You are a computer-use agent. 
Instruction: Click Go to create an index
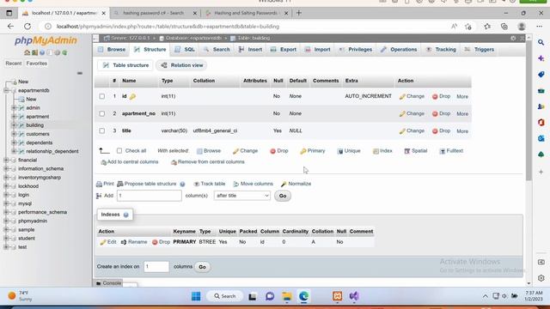203,267
